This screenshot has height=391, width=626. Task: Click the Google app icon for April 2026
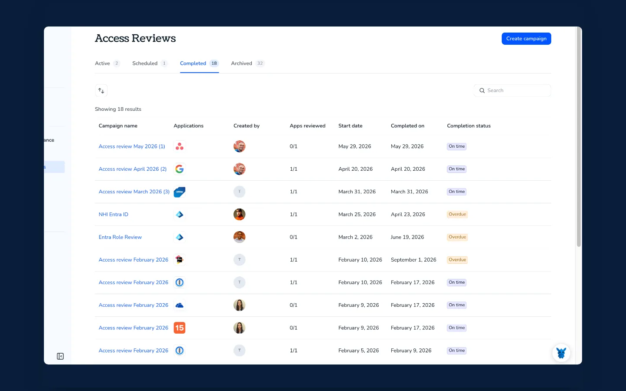180,169
